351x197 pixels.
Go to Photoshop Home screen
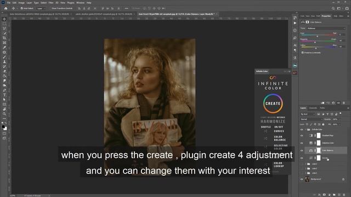(x=6, y=8)
